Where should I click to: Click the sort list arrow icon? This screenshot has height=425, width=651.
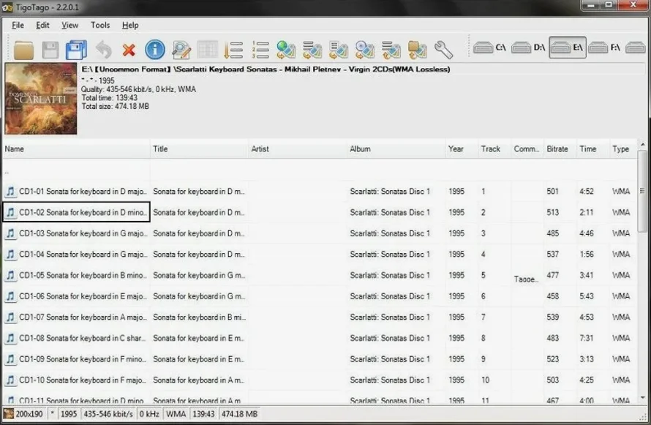point(233,50)
